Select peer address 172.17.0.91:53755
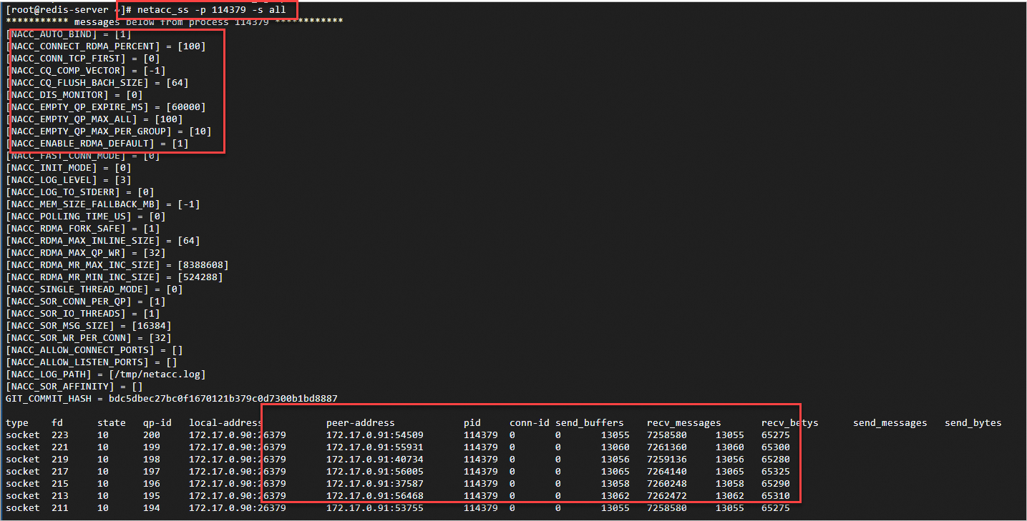 coord(375,508)
